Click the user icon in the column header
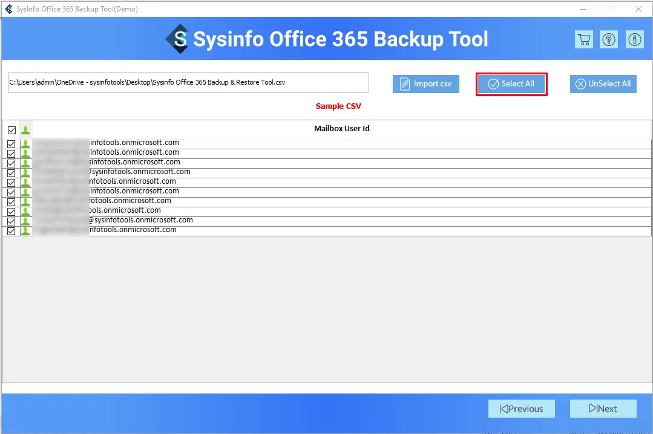653x434 pixels. tap(25, 130)
